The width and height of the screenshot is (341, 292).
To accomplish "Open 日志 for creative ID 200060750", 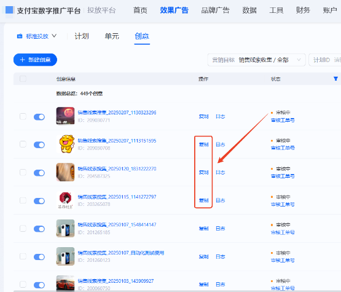I will coord(221,285).
